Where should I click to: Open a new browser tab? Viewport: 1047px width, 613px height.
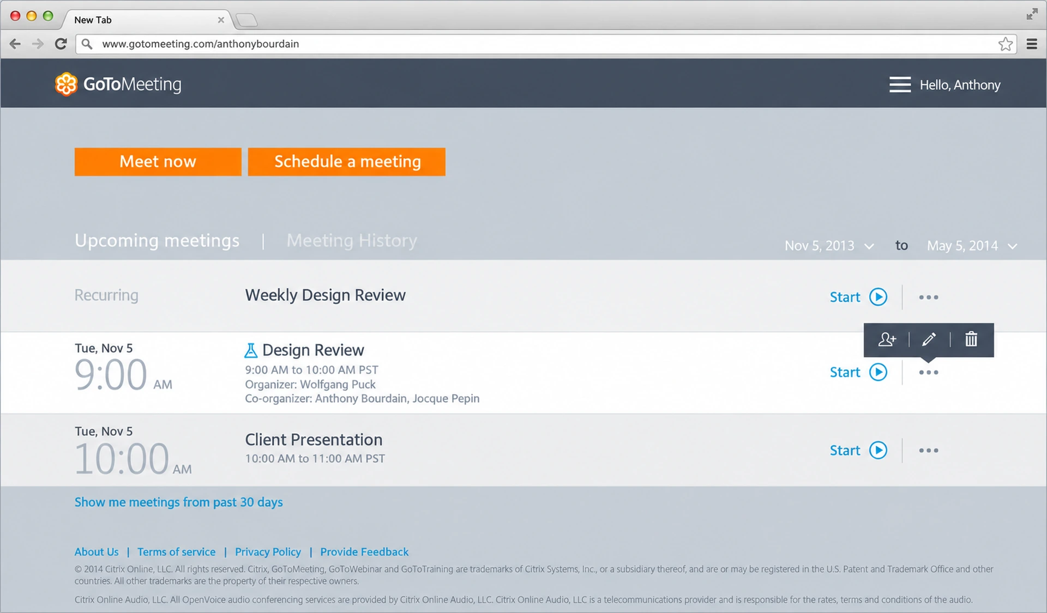[246, 20]
